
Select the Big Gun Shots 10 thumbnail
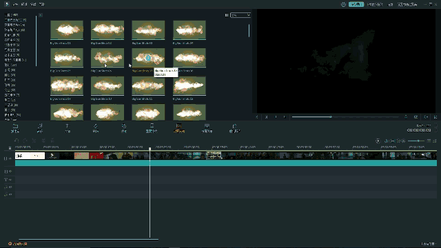click(x=107, y=85)
